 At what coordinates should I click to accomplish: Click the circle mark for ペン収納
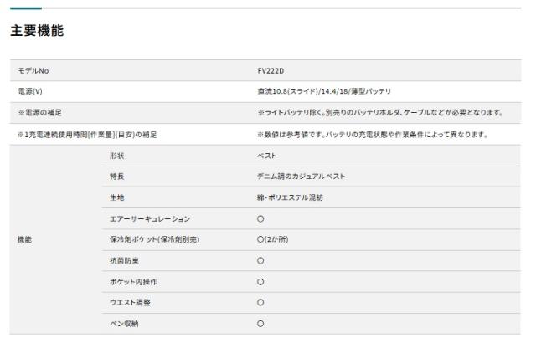[260, 324]
